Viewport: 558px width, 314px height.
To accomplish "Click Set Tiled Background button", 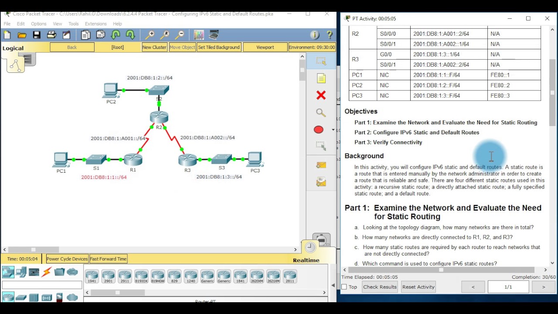I will pyautogui.click(x=219, y=47).
